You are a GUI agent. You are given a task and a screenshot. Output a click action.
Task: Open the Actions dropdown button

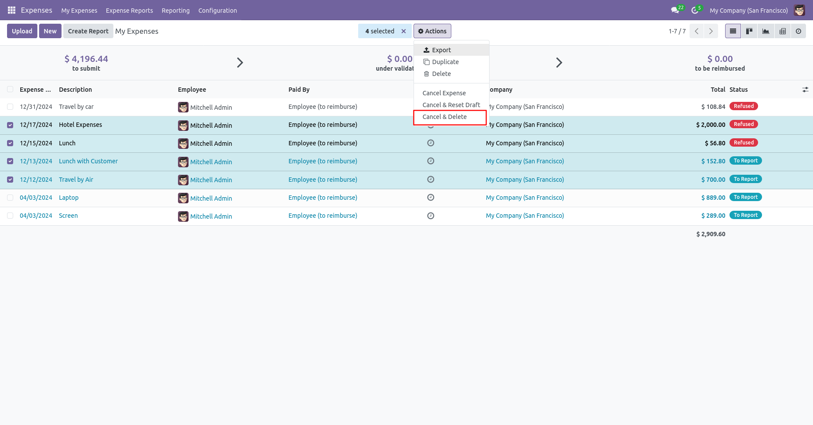pyautogui.click(x=432, y=31)
